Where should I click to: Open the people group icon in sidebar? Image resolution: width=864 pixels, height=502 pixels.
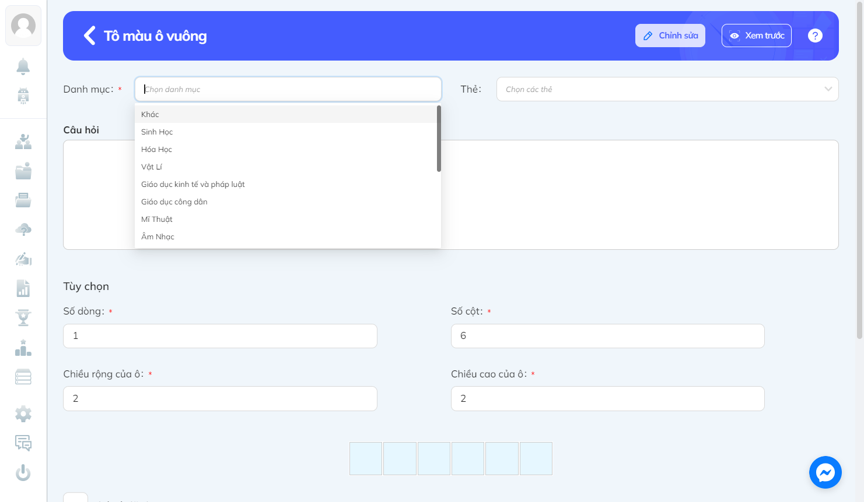click(23, 142)
